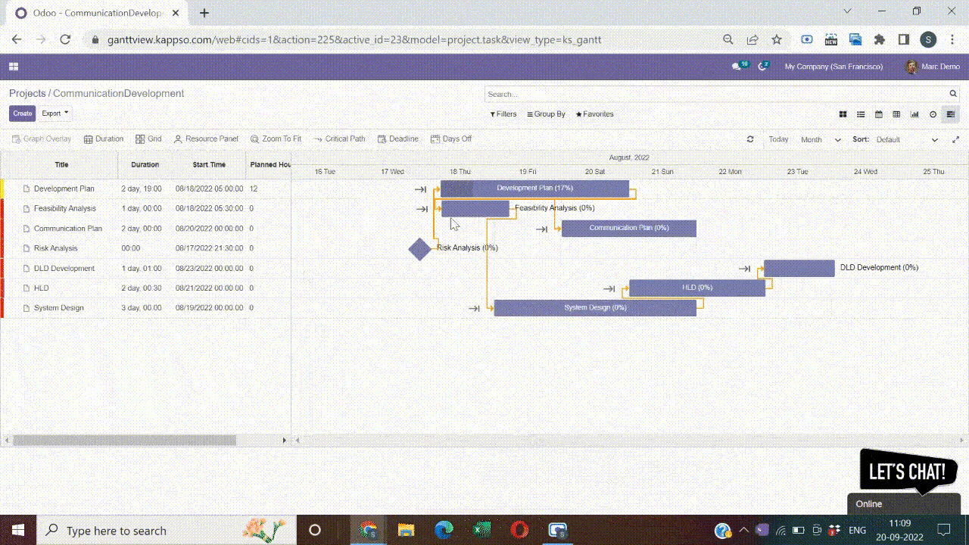Open the Activity clock view icon
969x545 pixels.
tap(933, 114)
